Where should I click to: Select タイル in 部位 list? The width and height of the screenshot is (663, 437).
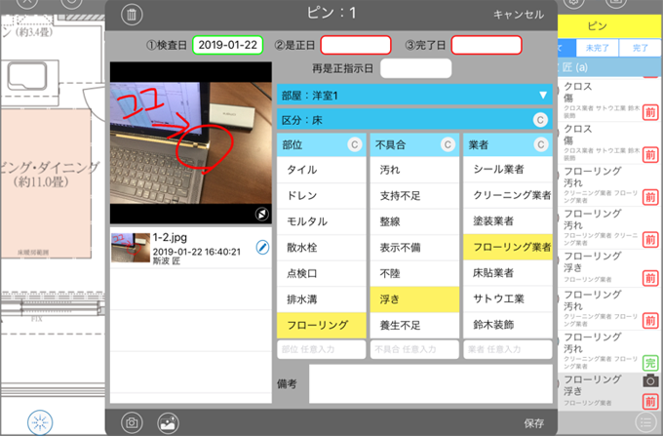point(322,170)
